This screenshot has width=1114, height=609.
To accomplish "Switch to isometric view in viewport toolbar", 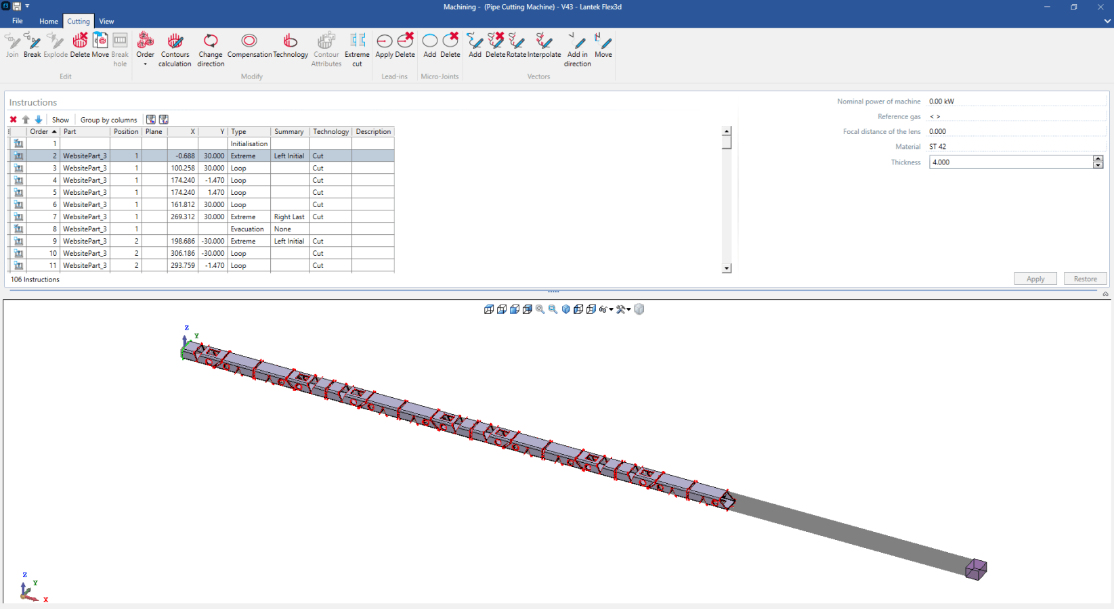I will pos(566,309).
